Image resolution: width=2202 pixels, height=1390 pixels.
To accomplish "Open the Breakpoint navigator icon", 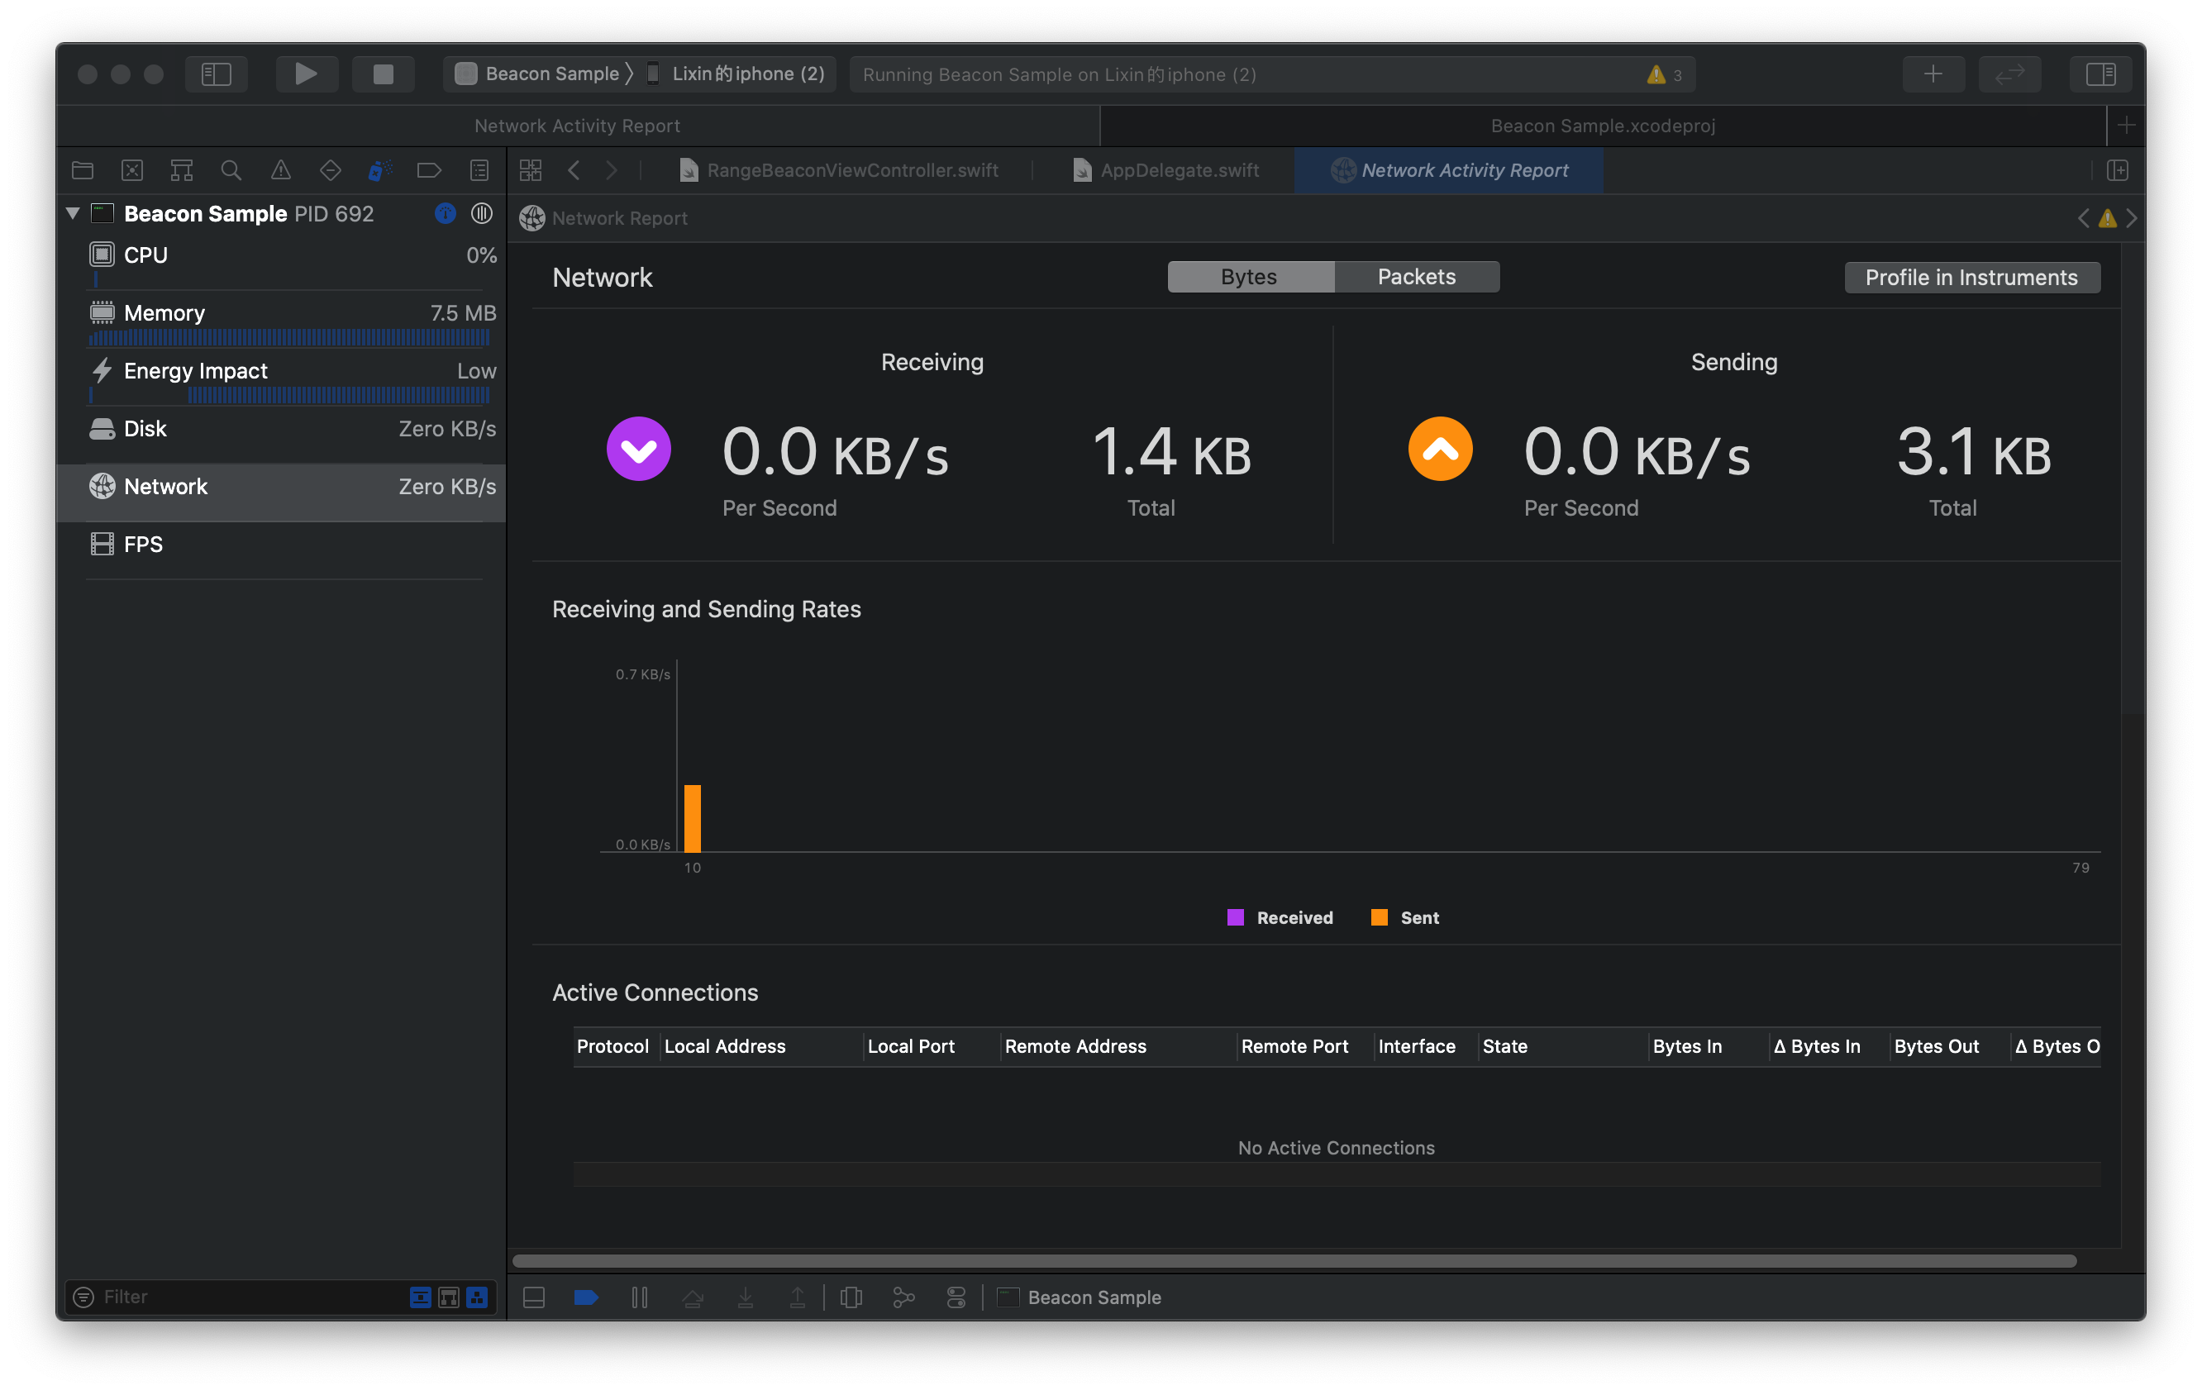I will tap(428, 170).
